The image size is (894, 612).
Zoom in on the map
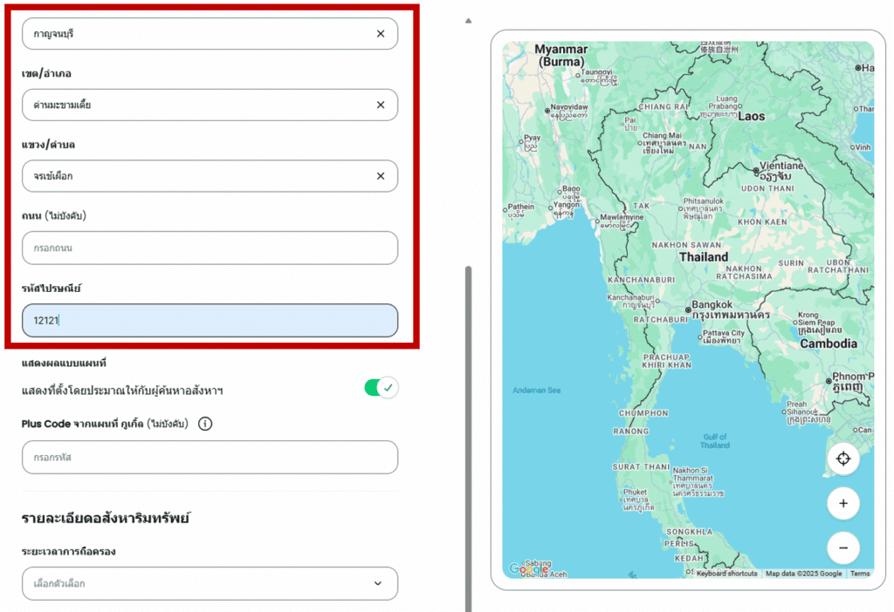click(x=842, y=504)
